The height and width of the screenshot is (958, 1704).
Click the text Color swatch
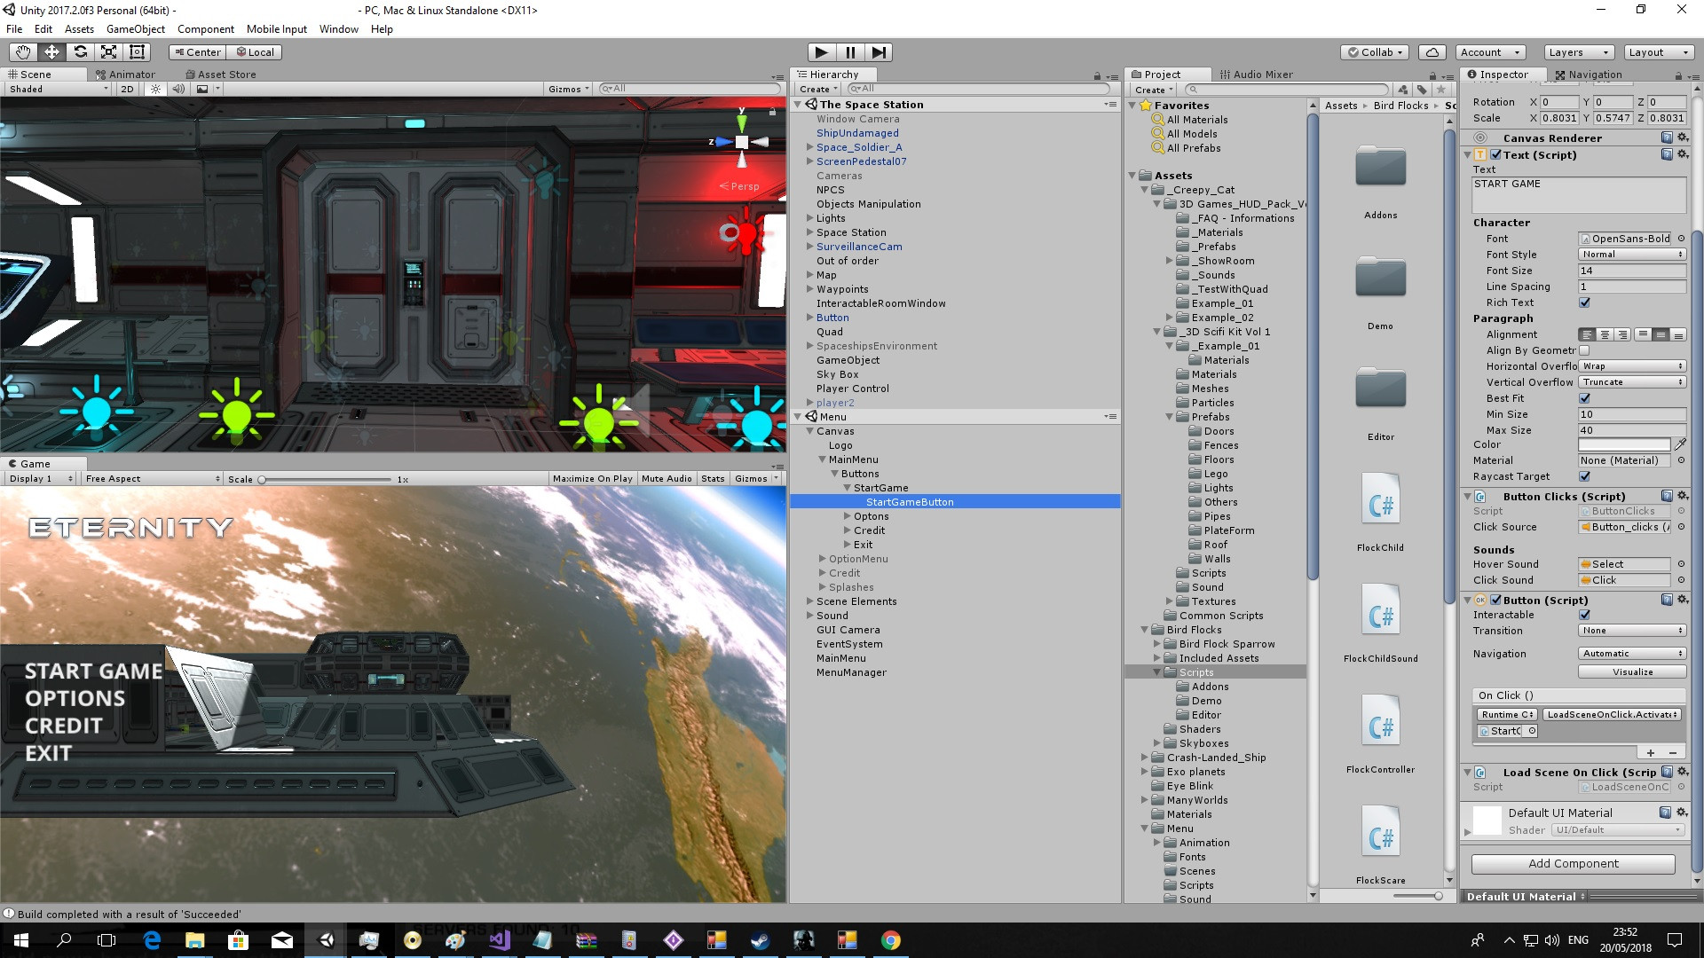1624,444
